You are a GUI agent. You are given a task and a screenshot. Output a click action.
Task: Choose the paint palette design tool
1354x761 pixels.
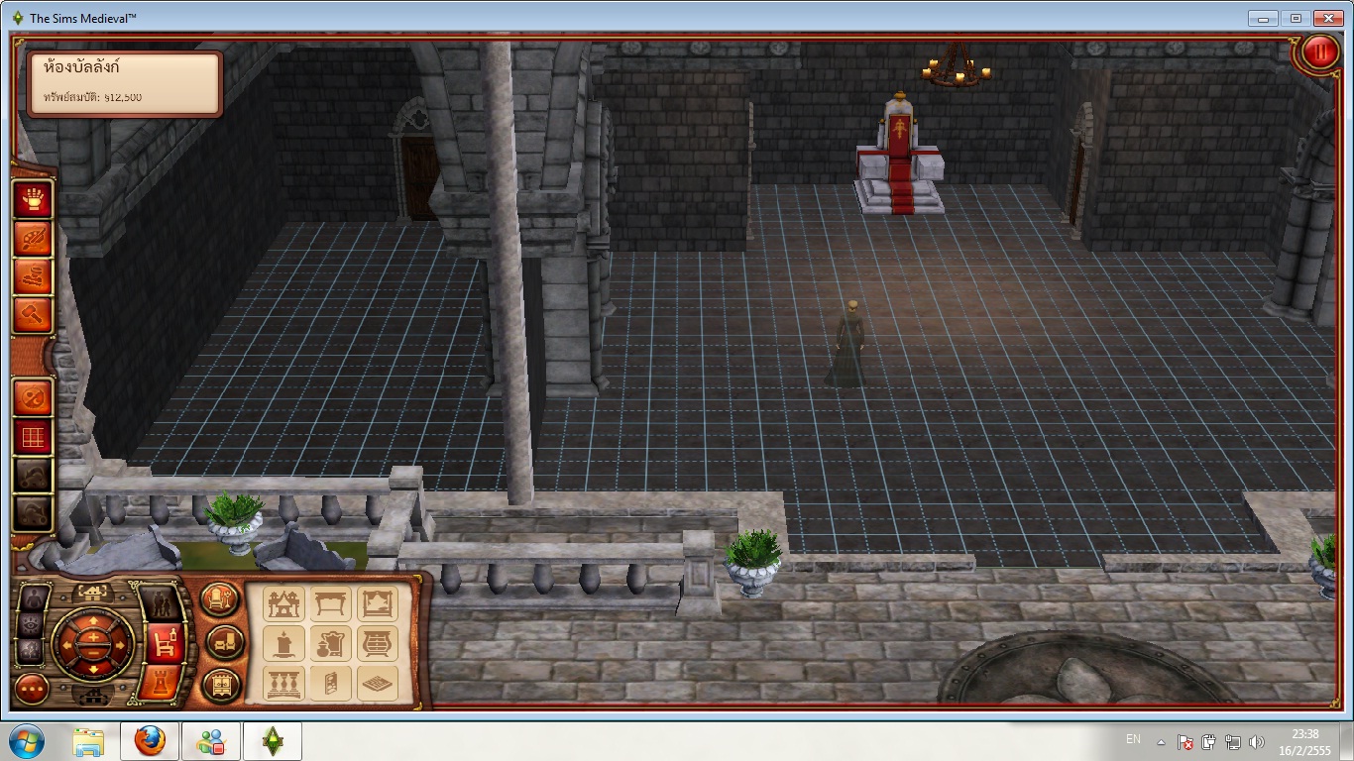pos(35,239)
